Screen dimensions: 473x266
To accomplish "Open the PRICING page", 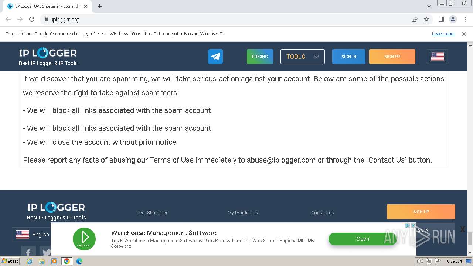I will click(x=260, y=57).
